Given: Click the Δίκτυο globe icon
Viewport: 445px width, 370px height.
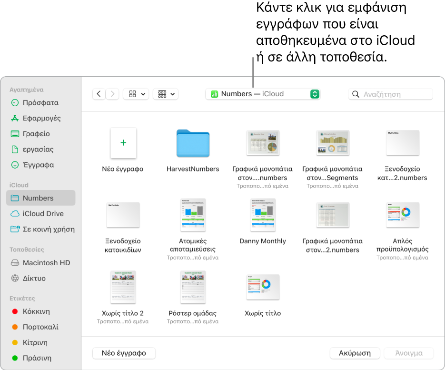Looking at the screenshot, I should click(15, 278).
